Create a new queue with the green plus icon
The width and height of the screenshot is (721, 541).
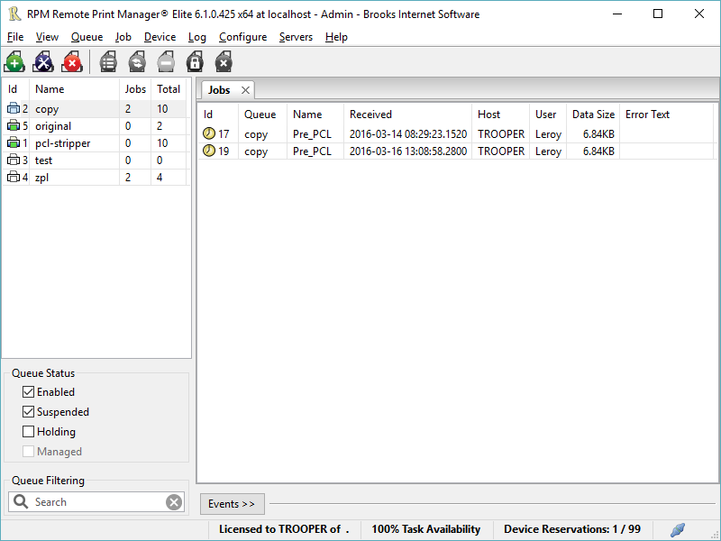tap(14, 61)
